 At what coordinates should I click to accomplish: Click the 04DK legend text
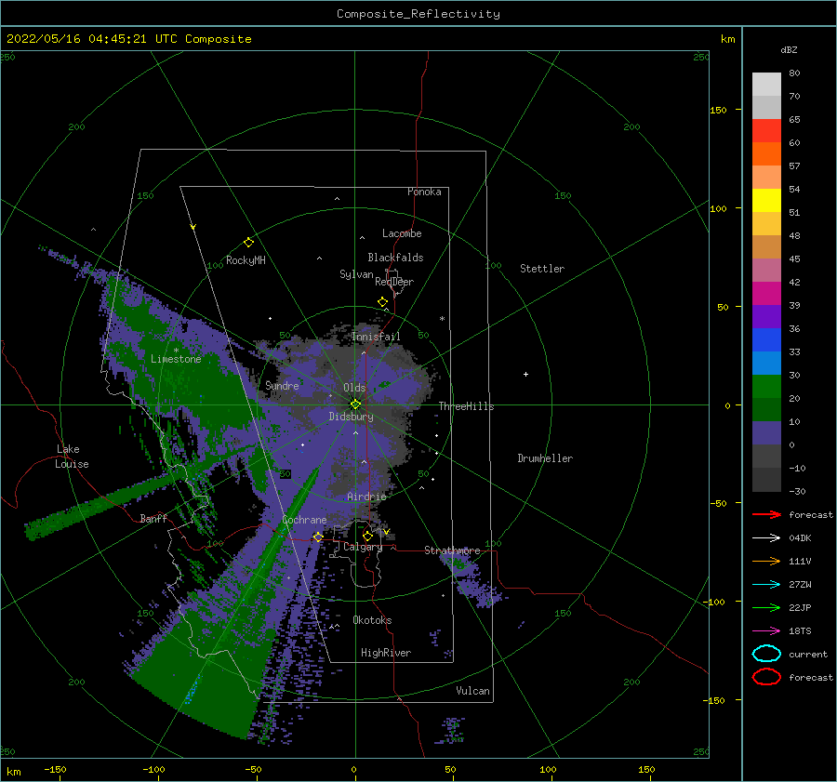[x=800, y=538]
